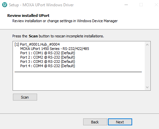The image size is (159, 129).
Task: Select the Port 1 : COM1 line
Action: click(48, 53)
